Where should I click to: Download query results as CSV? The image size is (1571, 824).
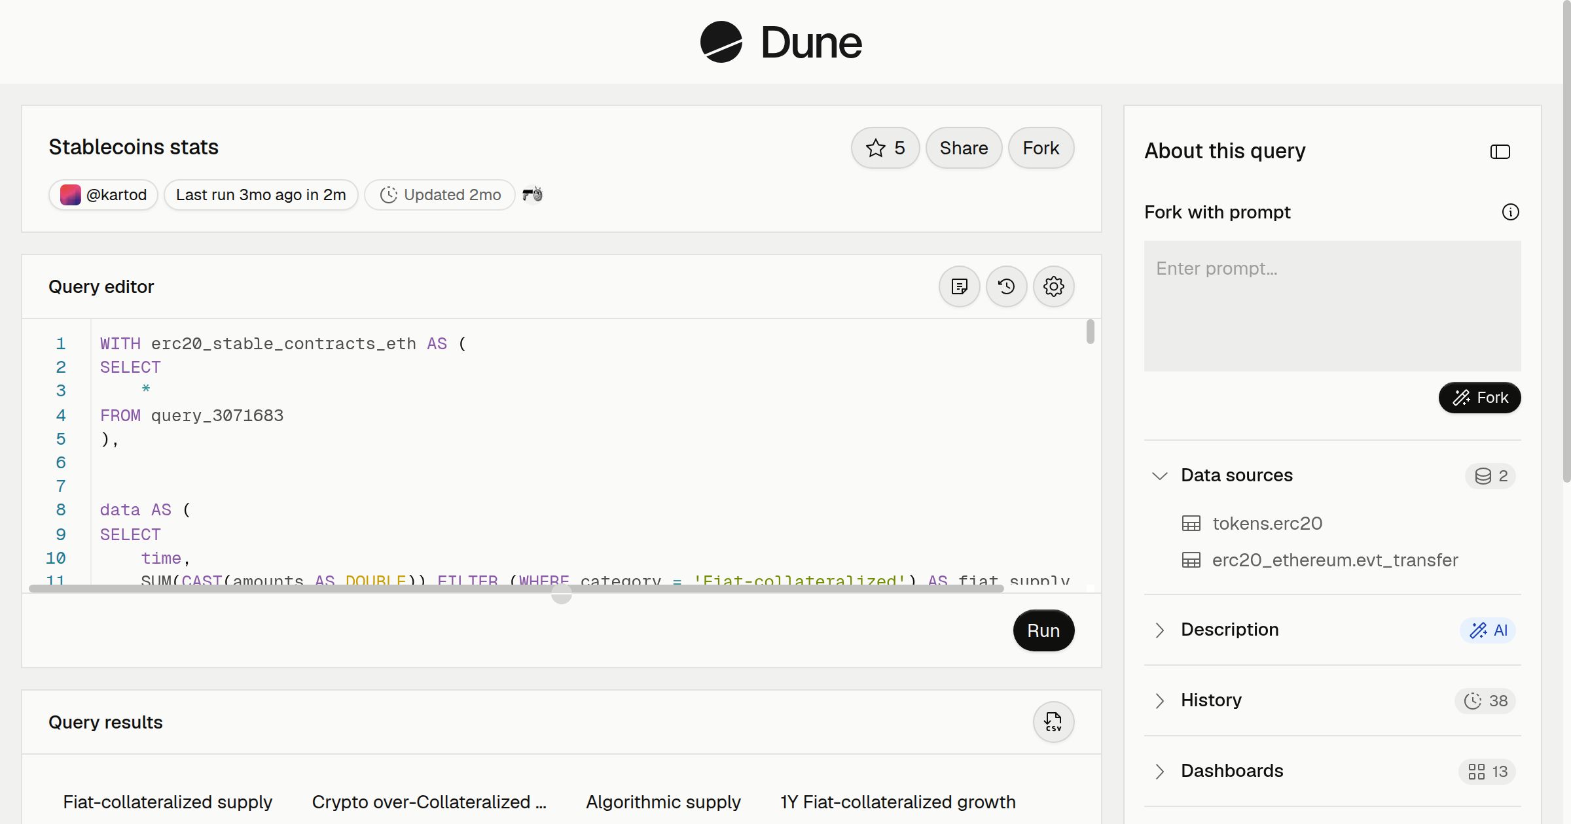click(x=1054, y=722)
